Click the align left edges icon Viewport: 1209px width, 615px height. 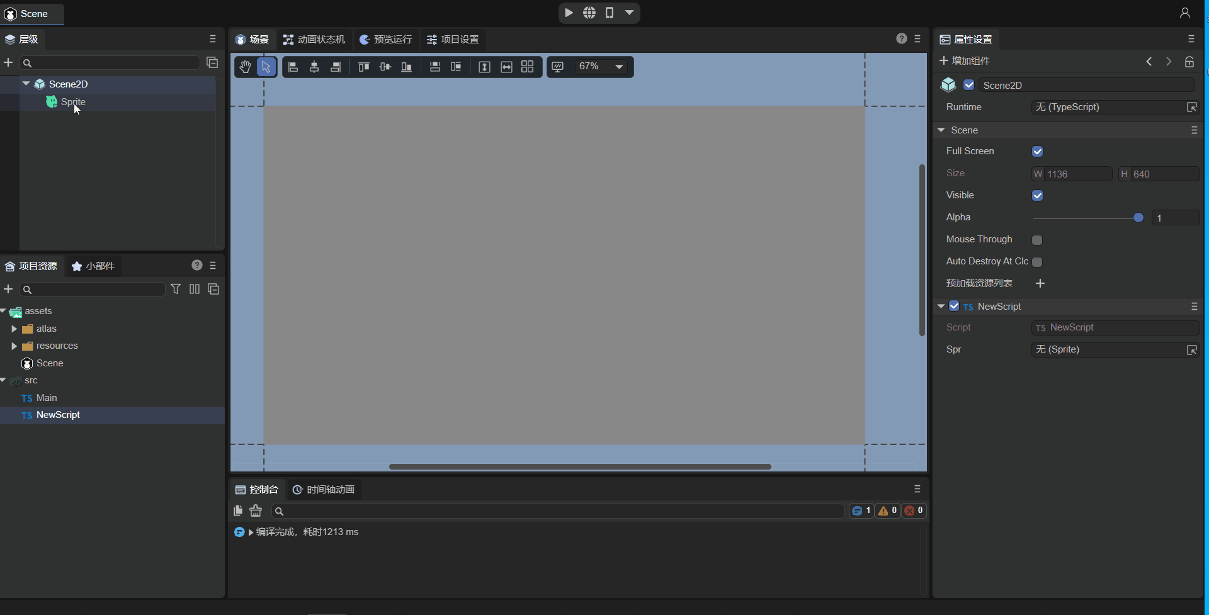293,67
